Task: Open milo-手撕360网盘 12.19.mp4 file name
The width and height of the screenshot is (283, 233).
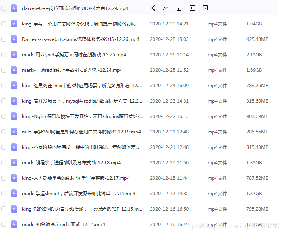Action: pyautogui.click(x=81, y=132)
